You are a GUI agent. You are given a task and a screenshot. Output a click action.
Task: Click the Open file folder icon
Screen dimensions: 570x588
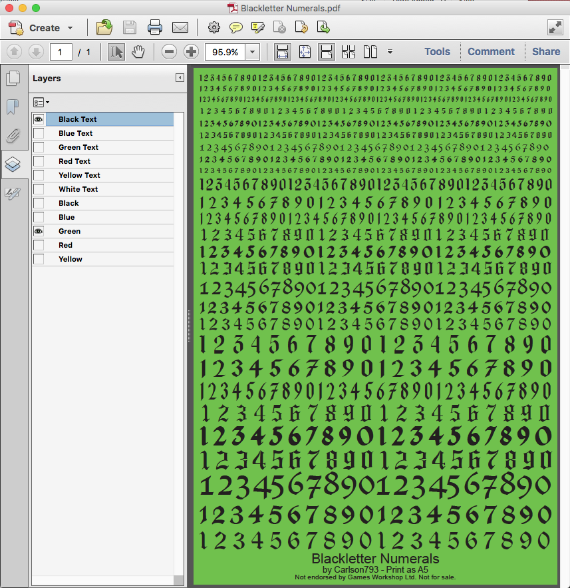104,27
